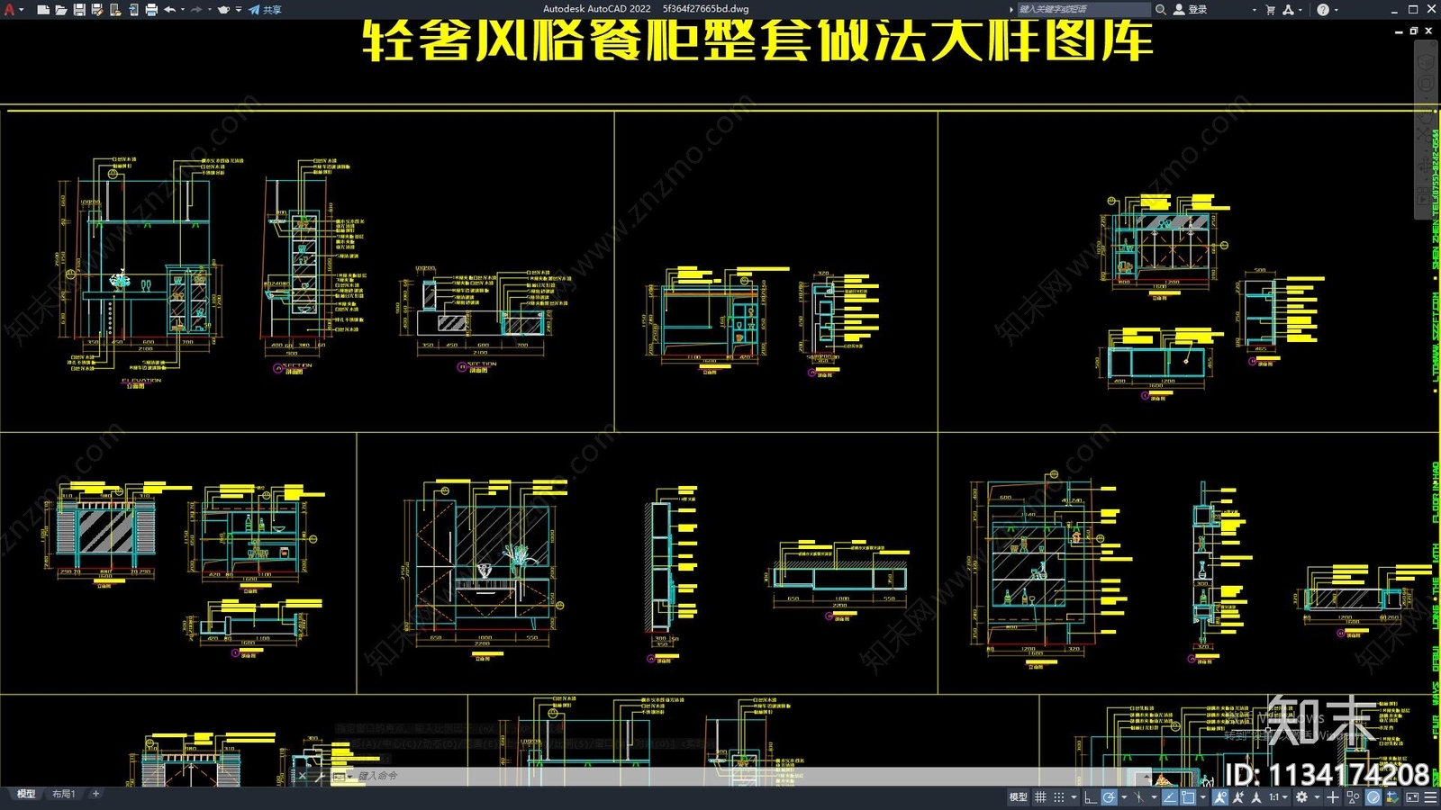Close the command line panel

pos(304,776)
